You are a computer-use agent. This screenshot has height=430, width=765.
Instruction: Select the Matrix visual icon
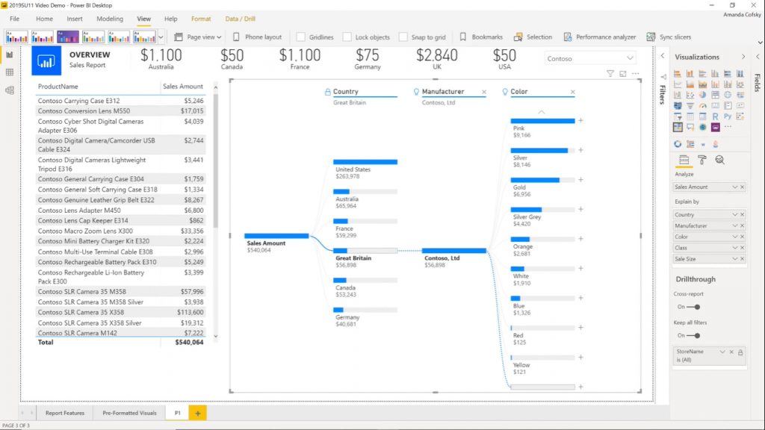tap(702, 116)
